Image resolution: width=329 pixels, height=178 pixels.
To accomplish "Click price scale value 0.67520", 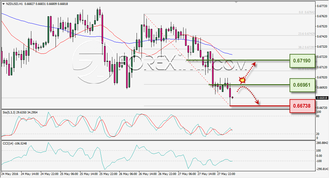I will coord(322,26).
